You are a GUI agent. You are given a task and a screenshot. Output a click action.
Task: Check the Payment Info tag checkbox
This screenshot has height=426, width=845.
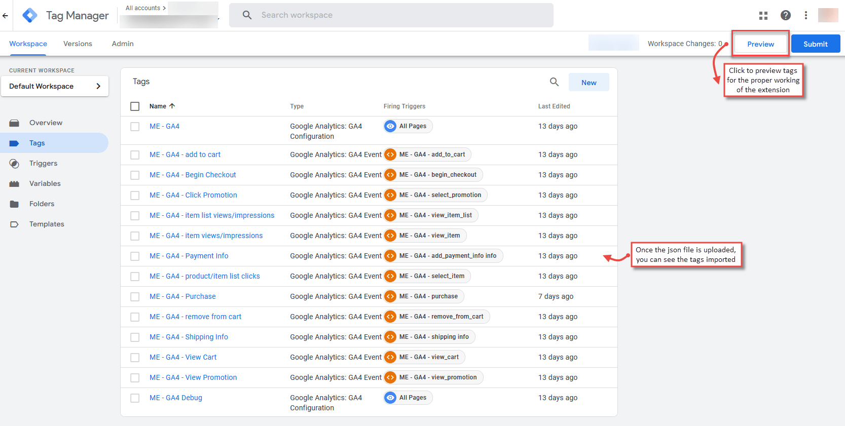point(135,256)
